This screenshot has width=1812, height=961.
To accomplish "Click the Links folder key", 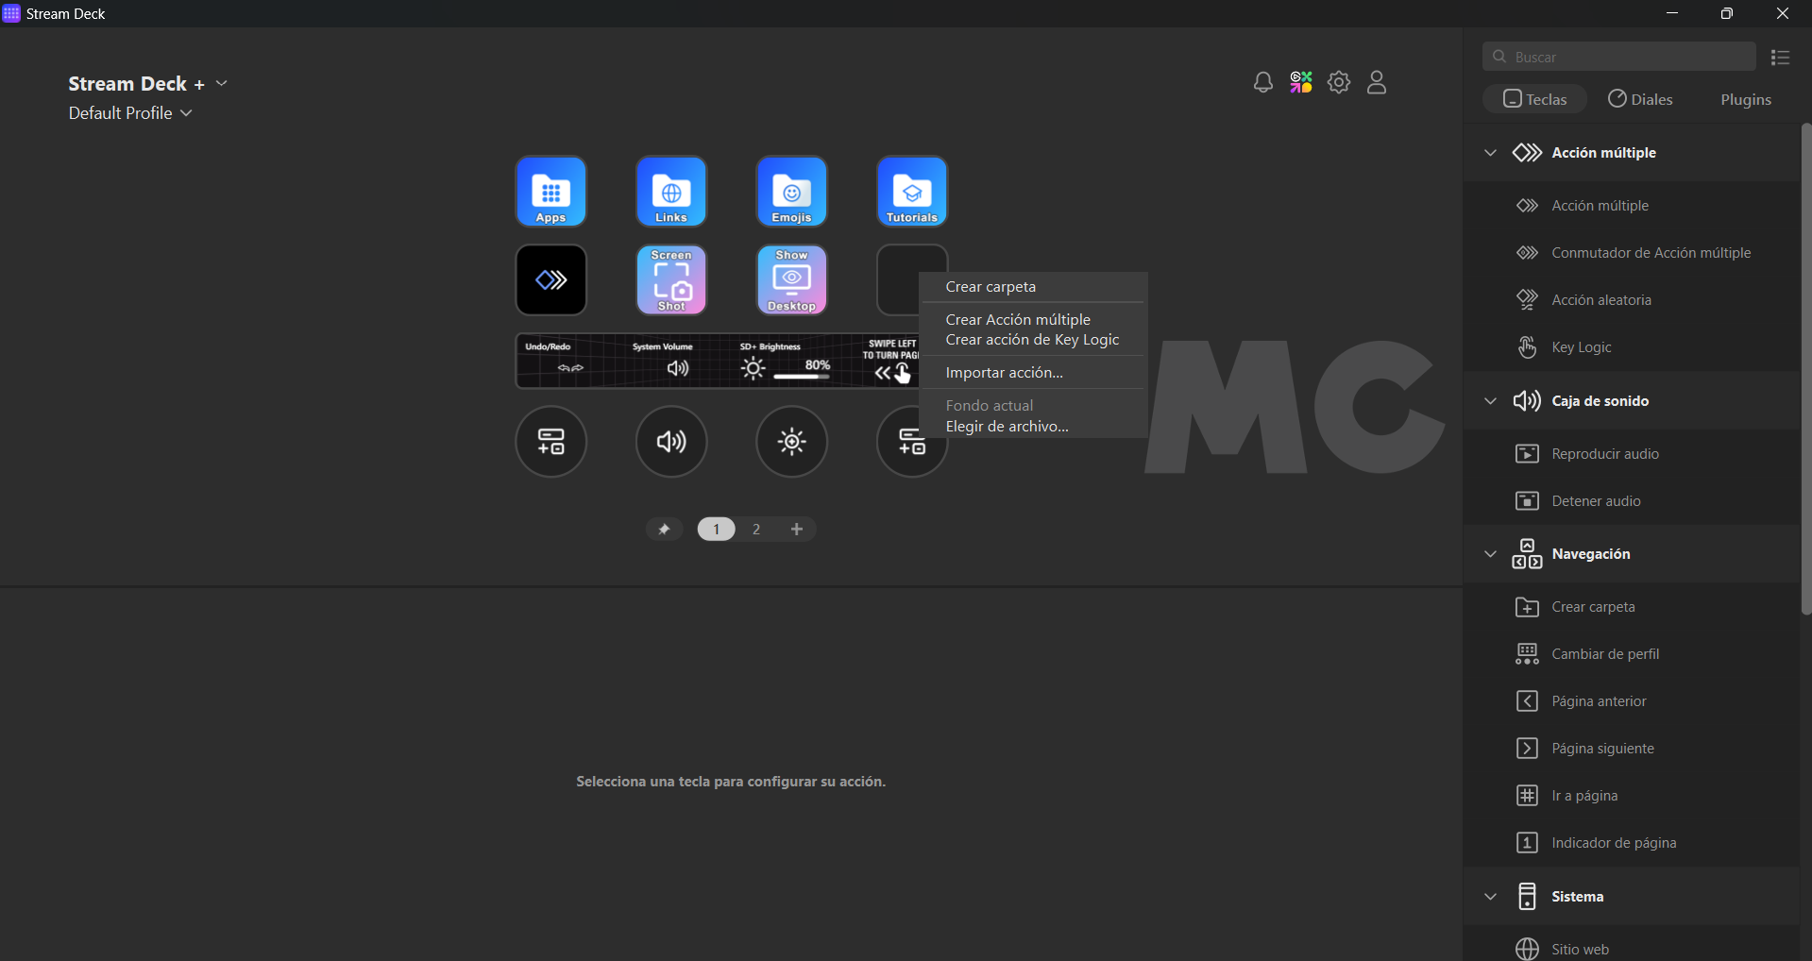I will click(x=671, y=192).
